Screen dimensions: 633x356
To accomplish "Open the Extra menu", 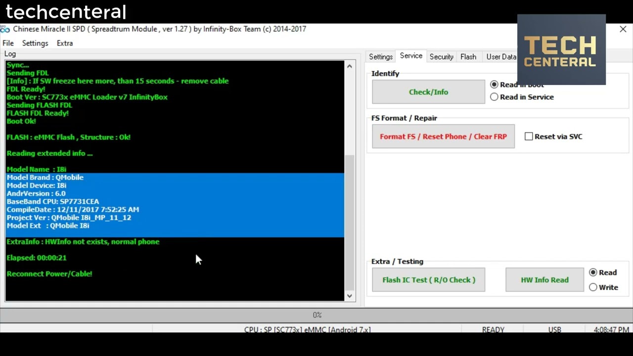I will tap(65, 43).
